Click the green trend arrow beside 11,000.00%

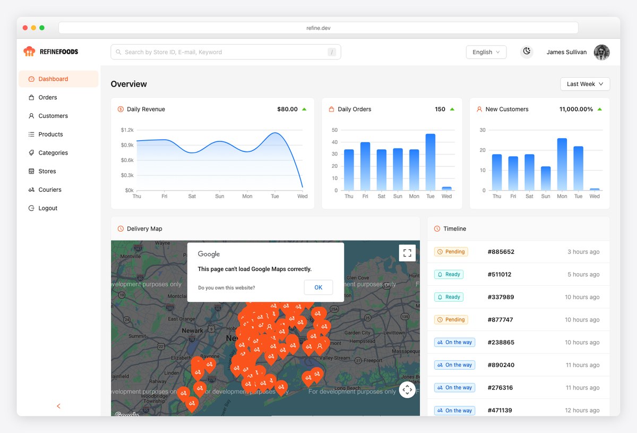pyautogui.click(x=600, y=109)
